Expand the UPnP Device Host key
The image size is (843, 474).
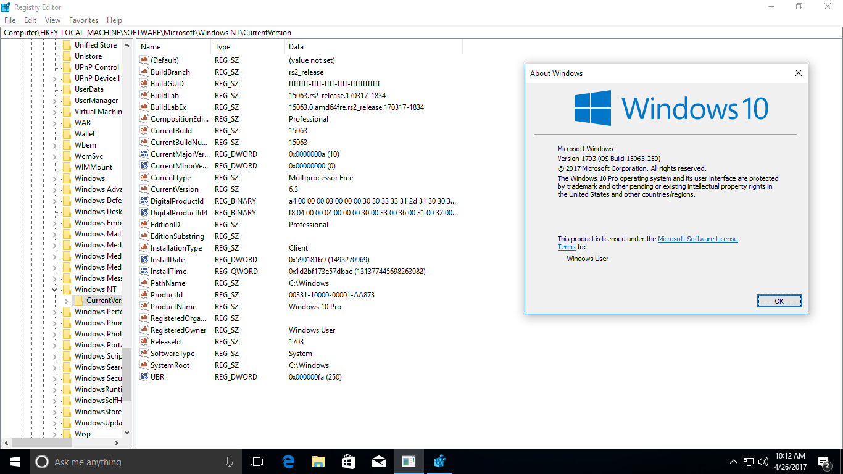click(x=54, y=78)
